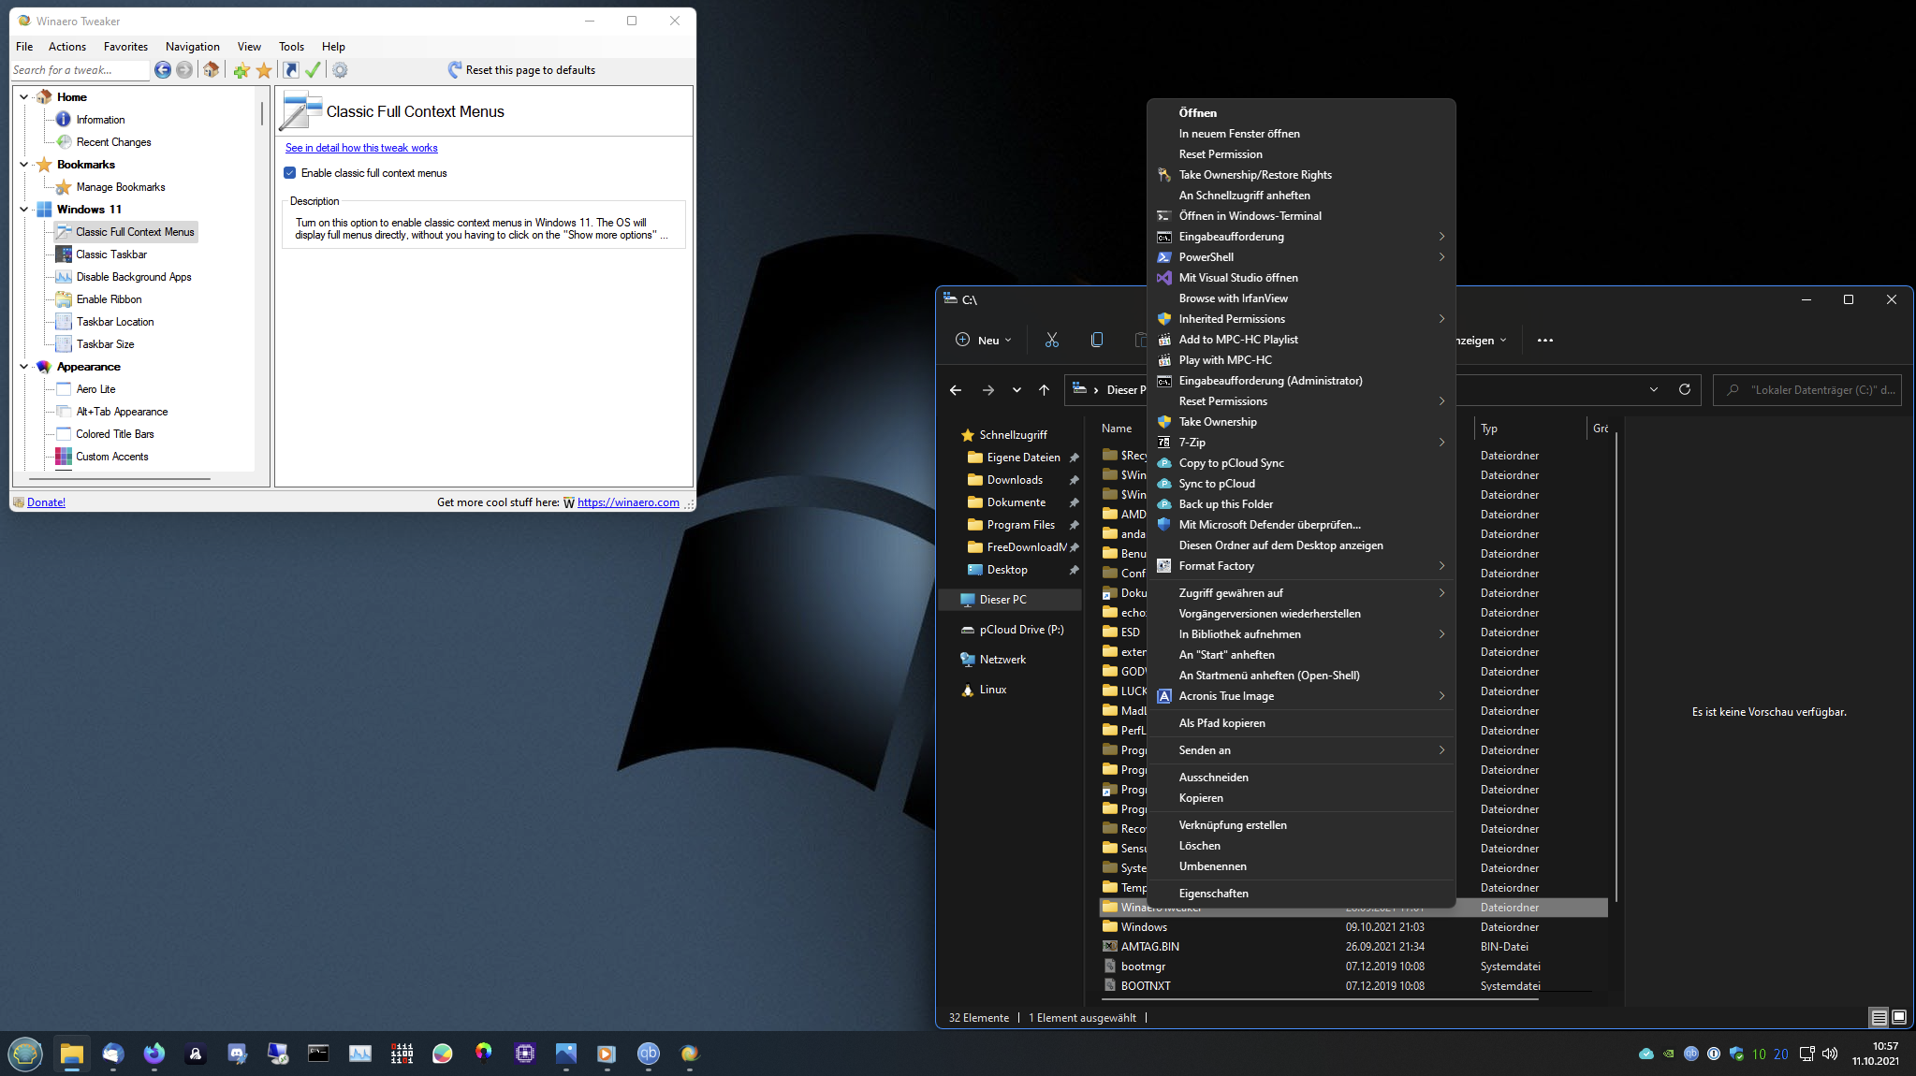1916x1076 pixels.
Task: Collapse the Windows 11 tree node
Action: (x=24, y=210)
